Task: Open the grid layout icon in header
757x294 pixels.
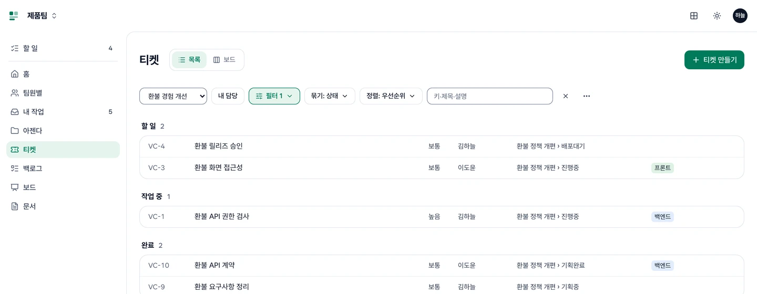Action: 694,16
